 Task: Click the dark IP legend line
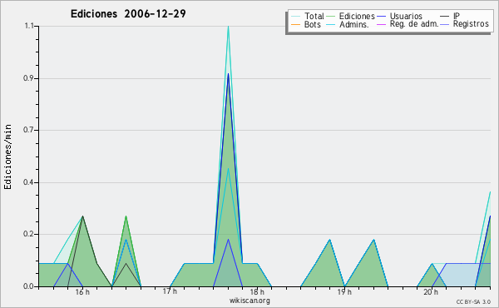[445, 17]
